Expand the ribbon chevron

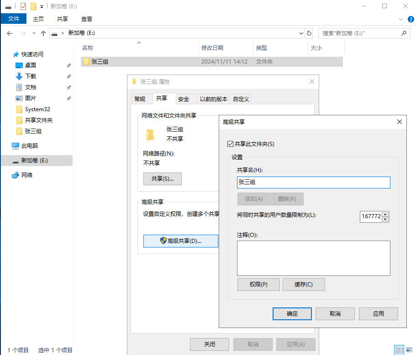click(400, 19)
